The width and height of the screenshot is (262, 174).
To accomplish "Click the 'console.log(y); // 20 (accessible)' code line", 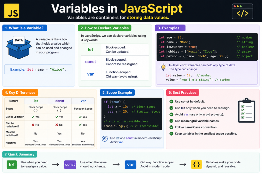I will [132, 126].
